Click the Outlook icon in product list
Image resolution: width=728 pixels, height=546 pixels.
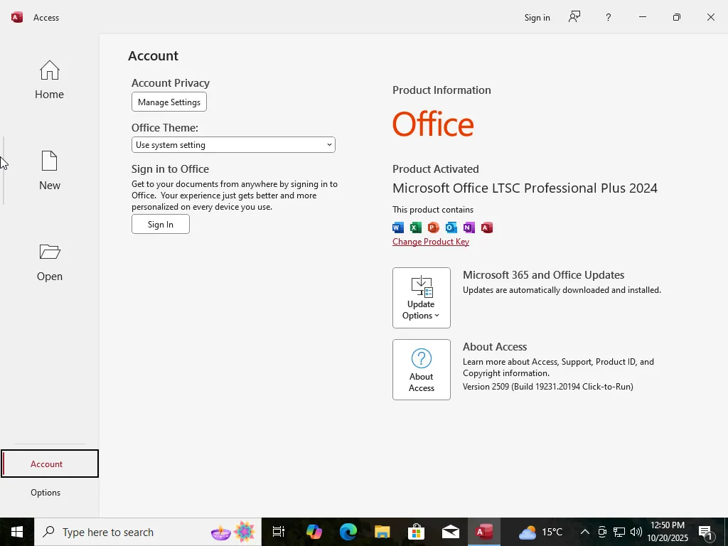(451, 227)
